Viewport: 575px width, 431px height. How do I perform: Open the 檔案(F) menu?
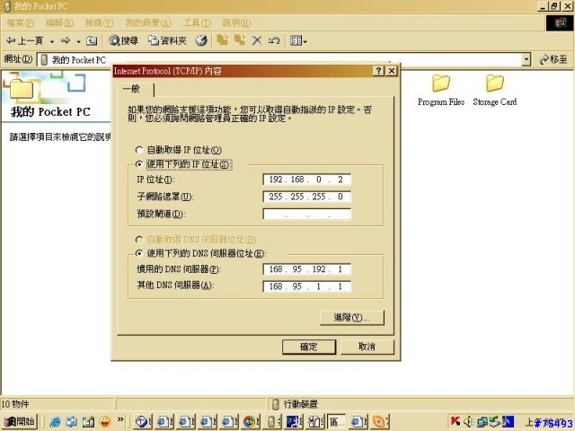coord(20,23)
